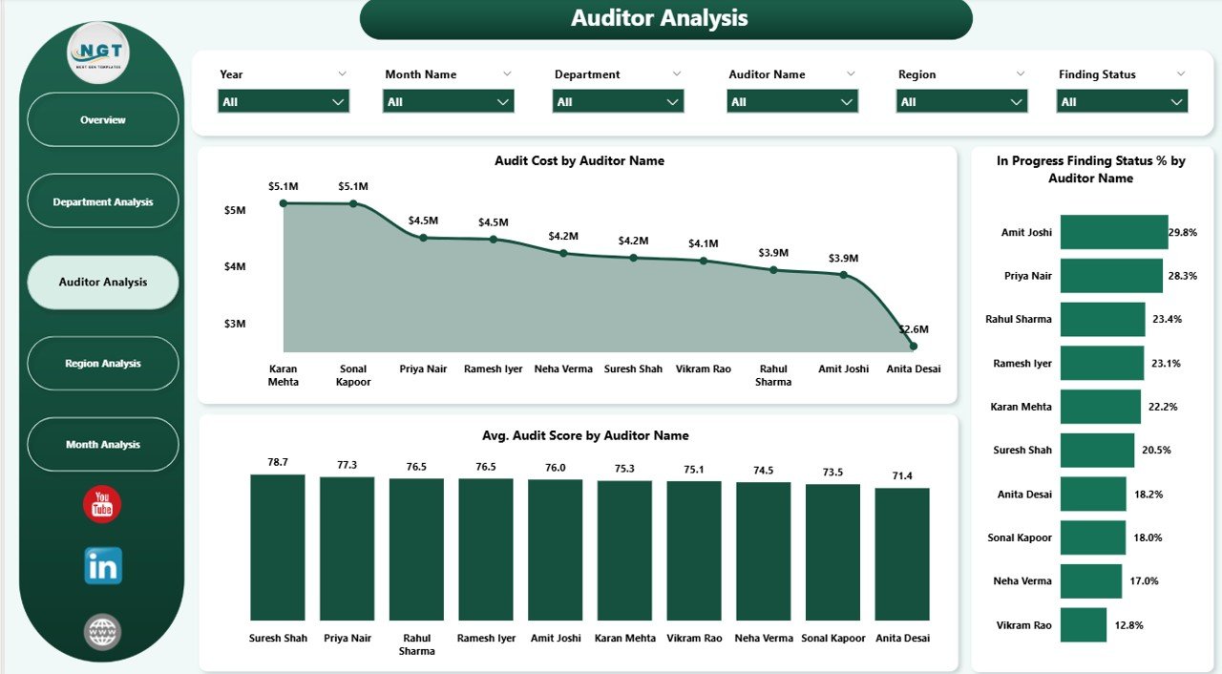
Task: Click the website globe icon
Action: (101, 631)
